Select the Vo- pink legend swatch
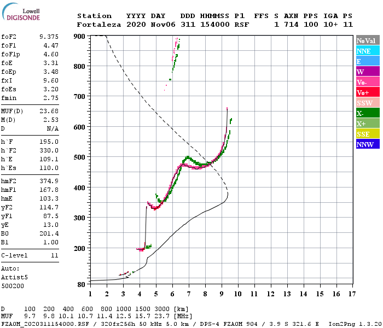This screenshot has height=328, width=383. coord(368,82)
